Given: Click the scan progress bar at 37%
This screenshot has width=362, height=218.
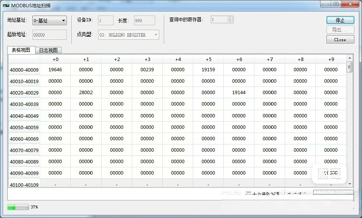Looking at the screenshot, I should (18, 207).
